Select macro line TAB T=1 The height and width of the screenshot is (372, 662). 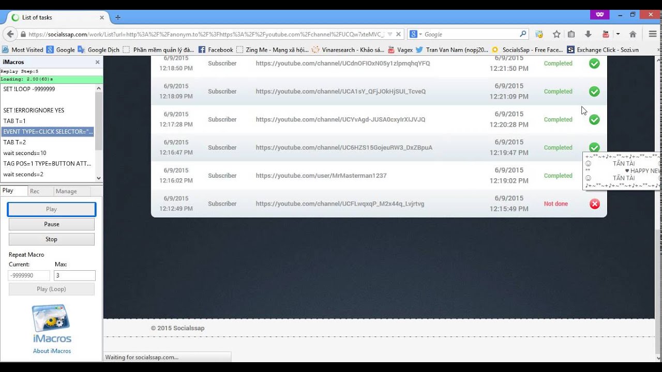48,121
